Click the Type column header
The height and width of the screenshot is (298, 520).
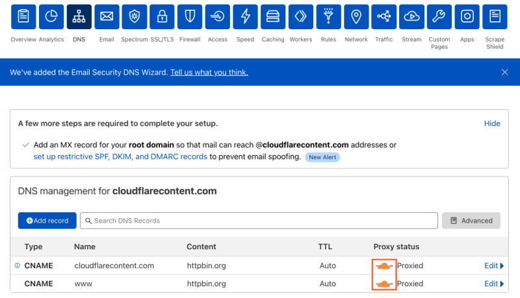point(33,247)
